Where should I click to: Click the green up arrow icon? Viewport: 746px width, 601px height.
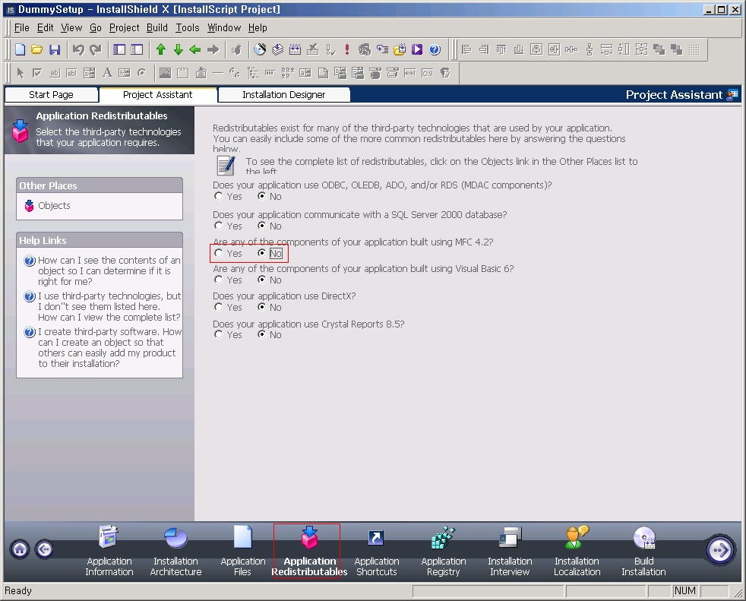click(161, 49)
